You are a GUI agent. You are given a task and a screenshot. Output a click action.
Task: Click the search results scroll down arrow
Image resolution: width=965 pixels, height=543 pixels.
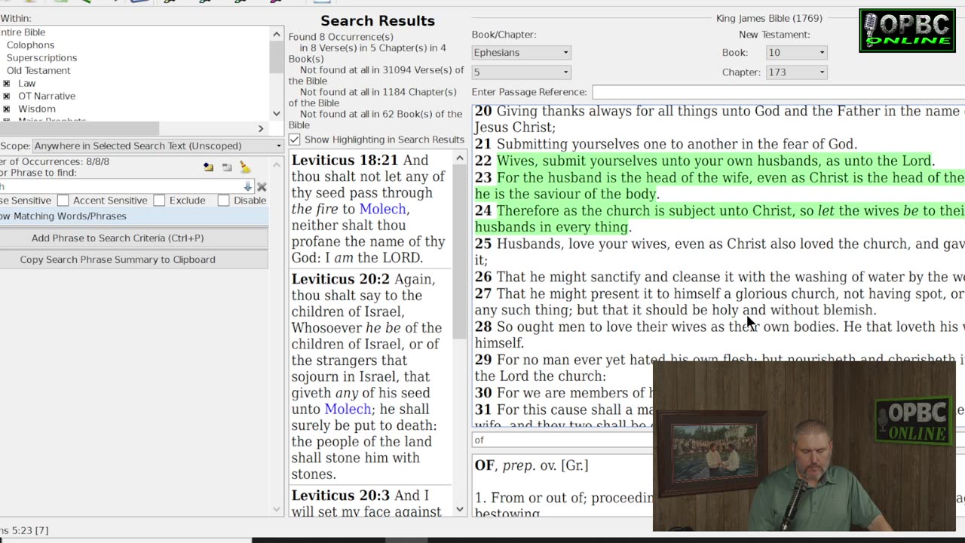point(460,510)
